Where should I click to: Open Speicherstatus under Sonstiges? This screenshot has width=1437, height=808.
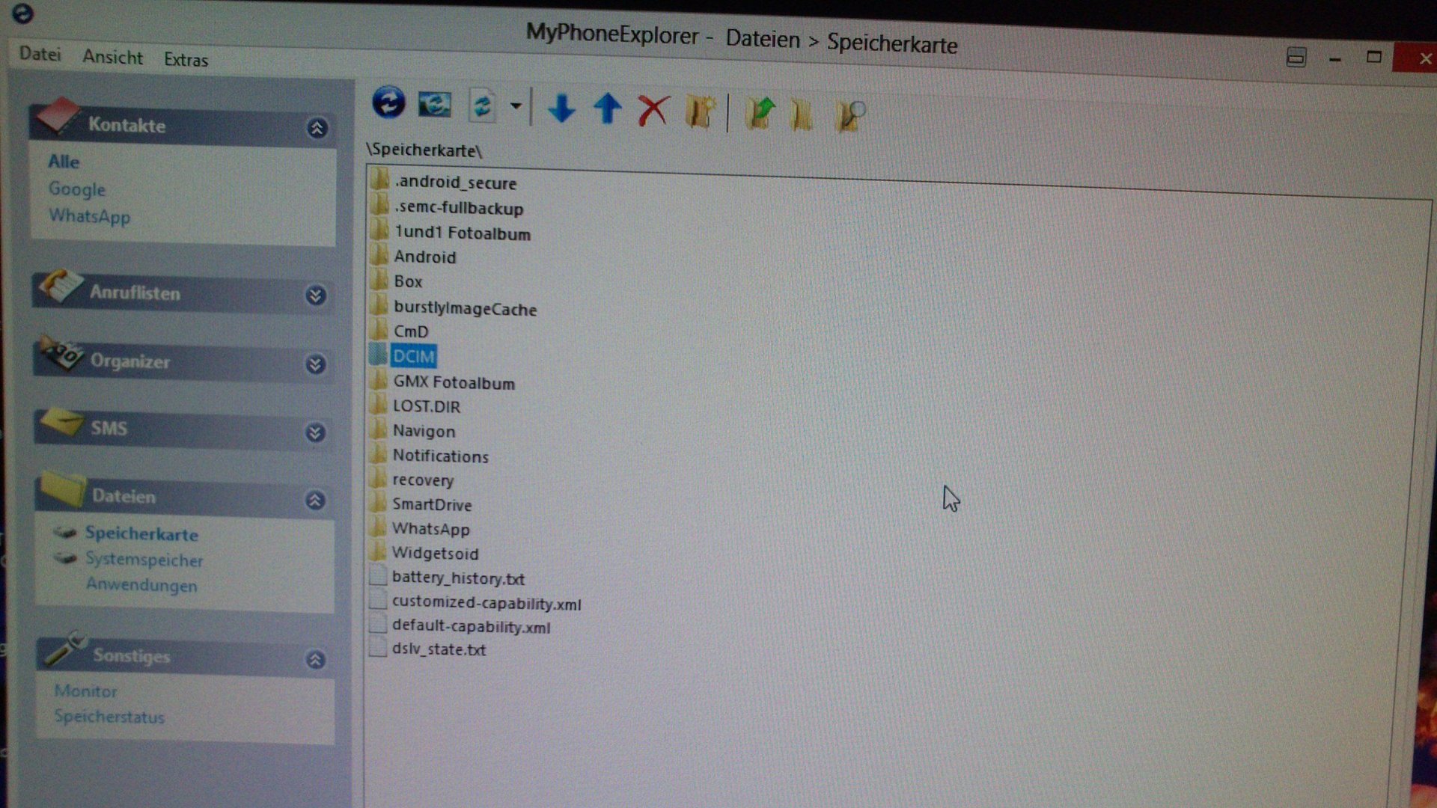109,717
